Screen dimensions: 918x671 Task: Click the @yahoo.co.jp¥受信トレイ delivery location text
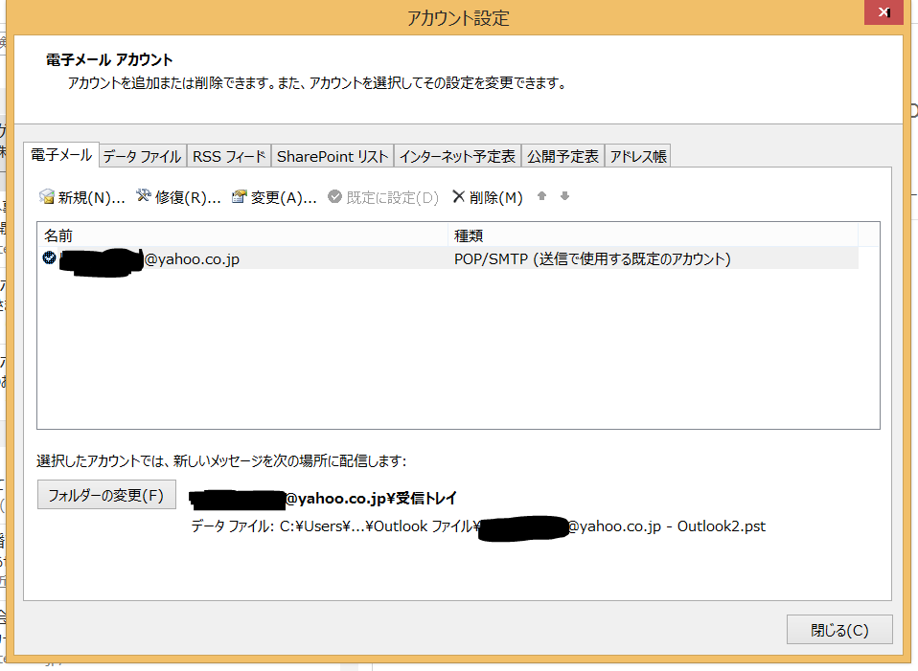click(323, 499)
